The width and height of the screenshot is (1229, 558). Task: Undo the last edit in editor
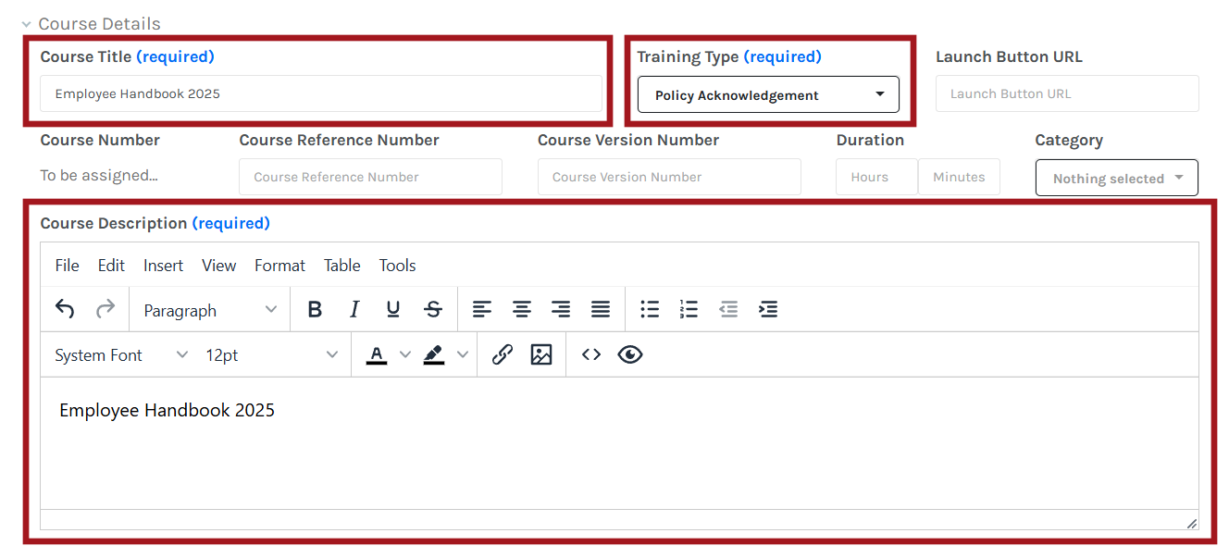click(65, 309)
